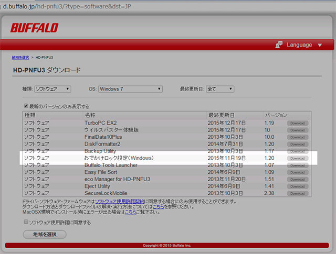The height and width of the screenshot is (254, 336).
Task: Click the date 2014年7月31日
Action: [x=225, y=144]
